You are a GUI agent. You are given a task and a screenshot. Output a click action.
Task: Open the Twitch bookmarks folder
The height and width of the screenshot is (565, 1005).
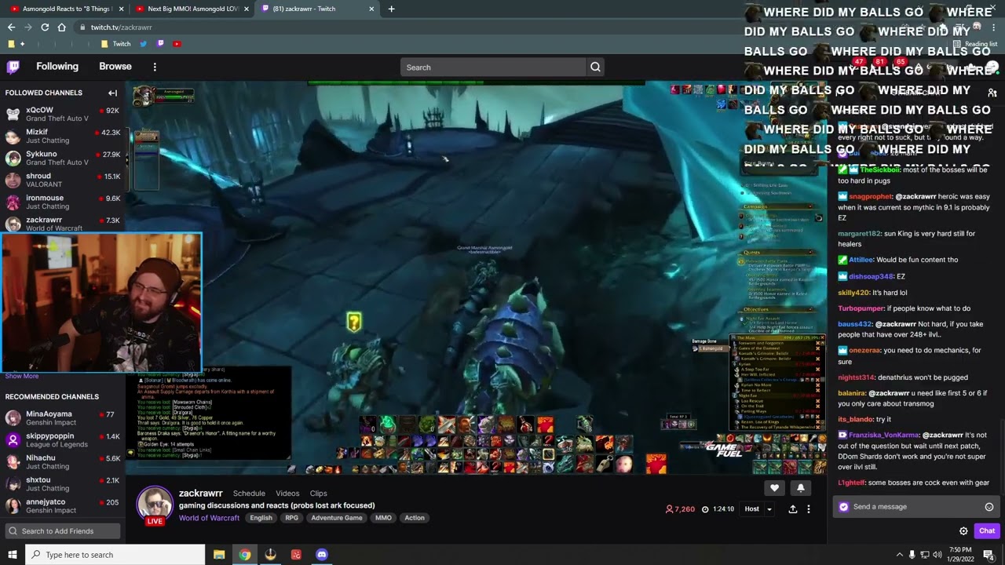pyautogui.click(x=115, y=44)
